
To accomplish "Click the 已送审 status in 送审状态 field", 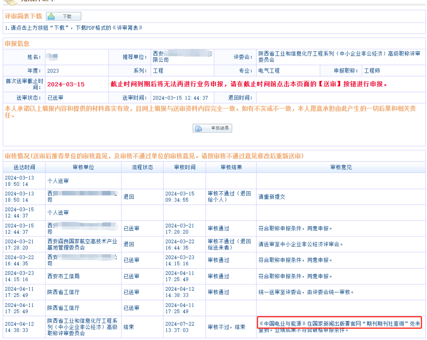I will (x=55, y=98).
